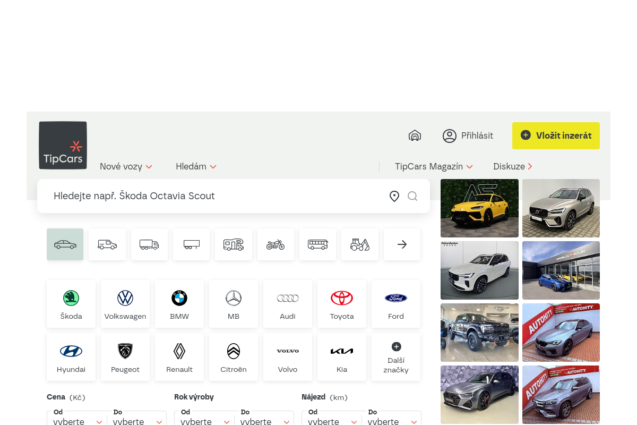Viewport: 637px width, 425px height.
Task: Enable the Volvo brand filter
Action: [x=288, y=357]
